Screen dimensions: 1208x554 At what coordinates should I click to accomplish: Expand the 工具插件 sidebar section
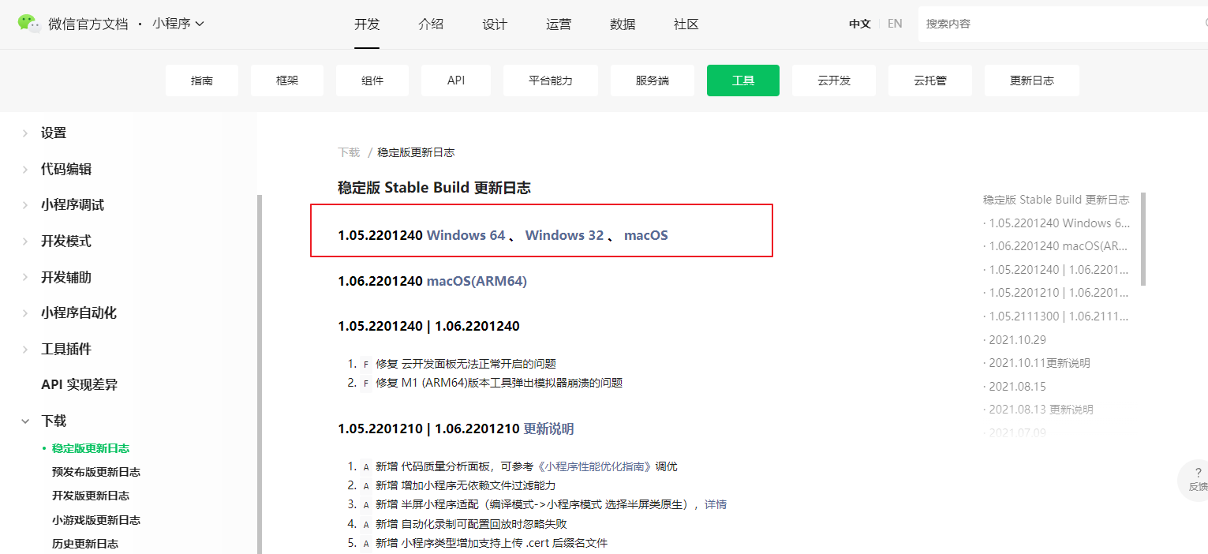point(66,349)
